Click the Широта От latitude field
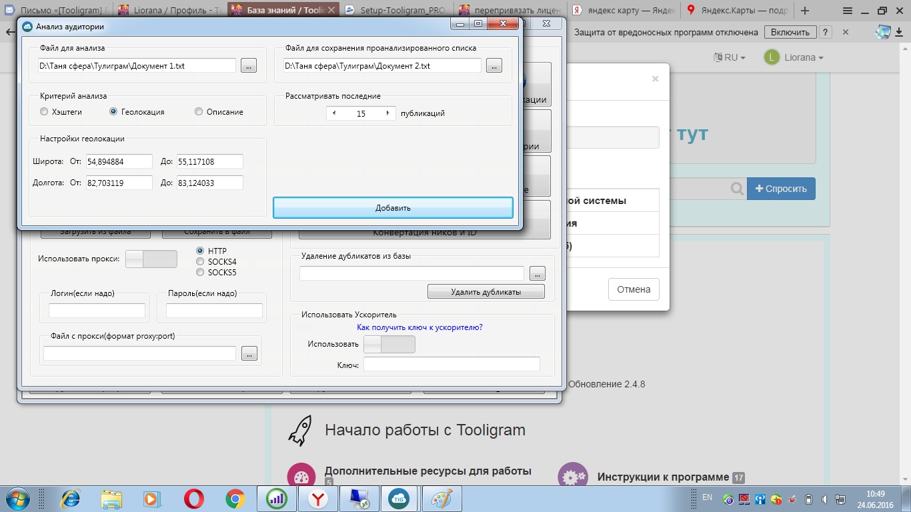Screen dimensions: 911x512 119,162
